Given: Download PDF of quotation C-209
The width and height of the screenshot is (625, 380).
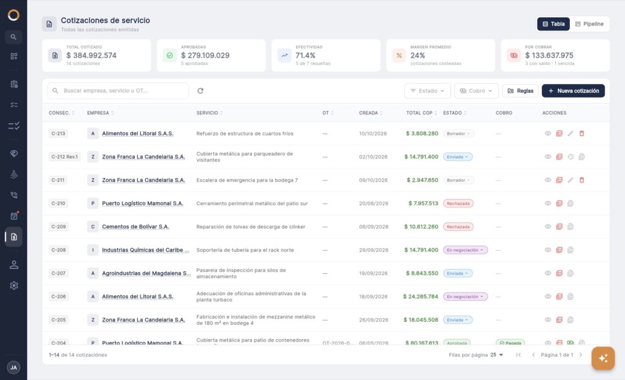Looking at the screenshot, I should pos(559,227).
